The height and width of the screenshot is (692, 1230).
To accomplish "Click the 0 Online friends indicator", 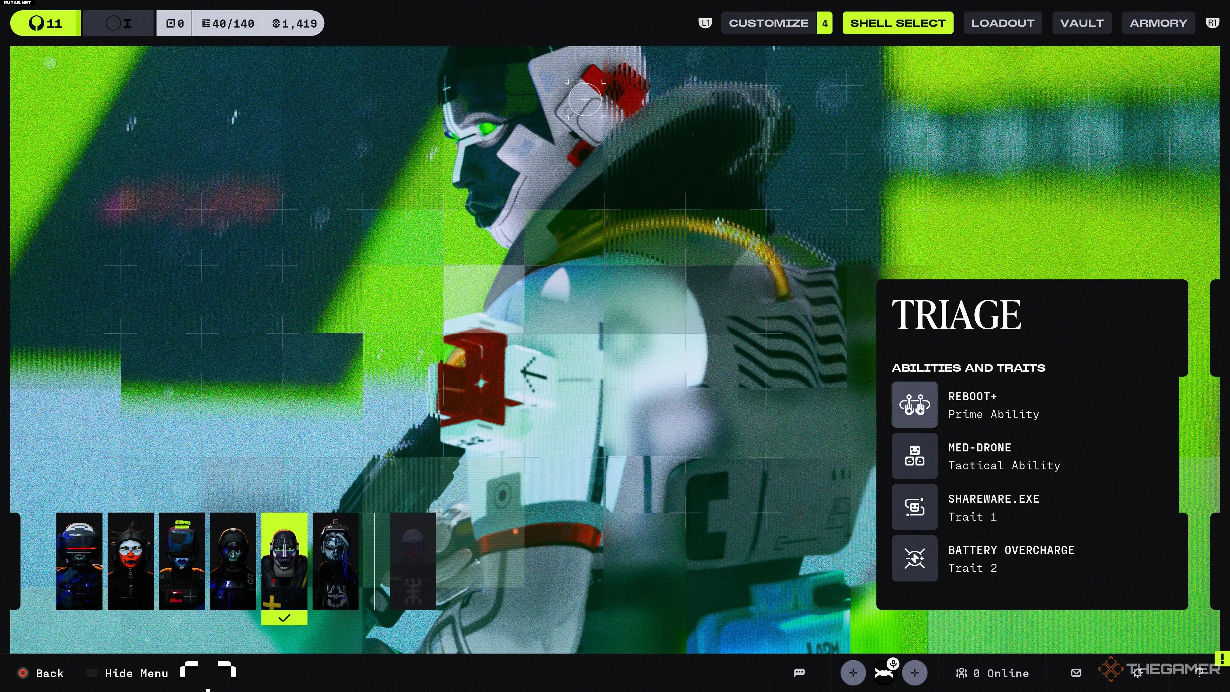I will point(992,673).
